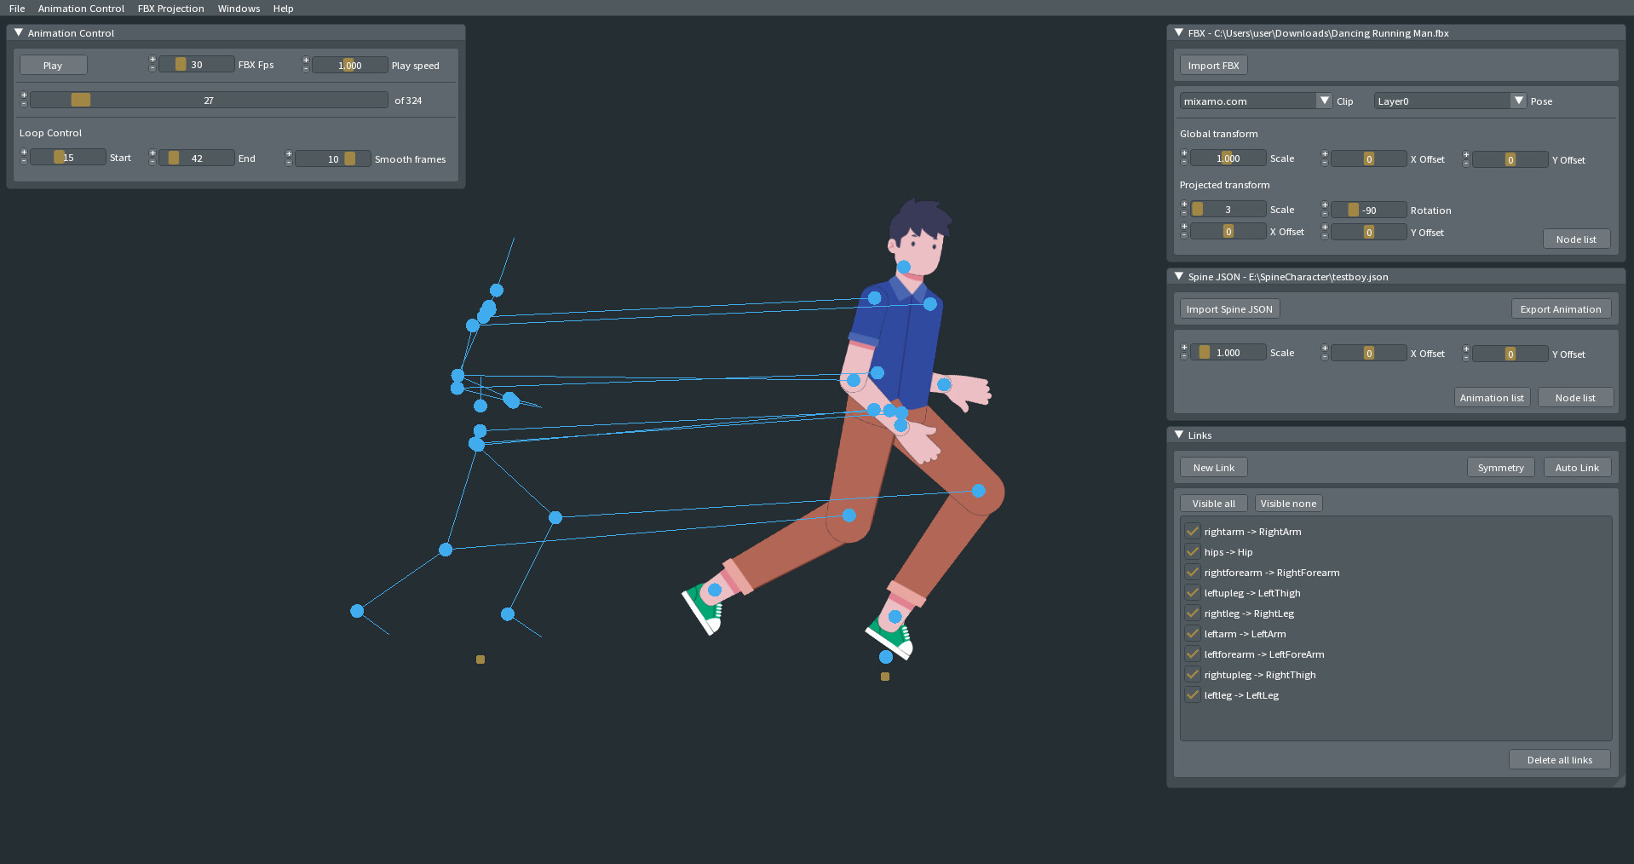This screenshot has width=1634, height=864.
Task: Click Delete all links
Action: pyautogui.click(x=1559, y=759)
